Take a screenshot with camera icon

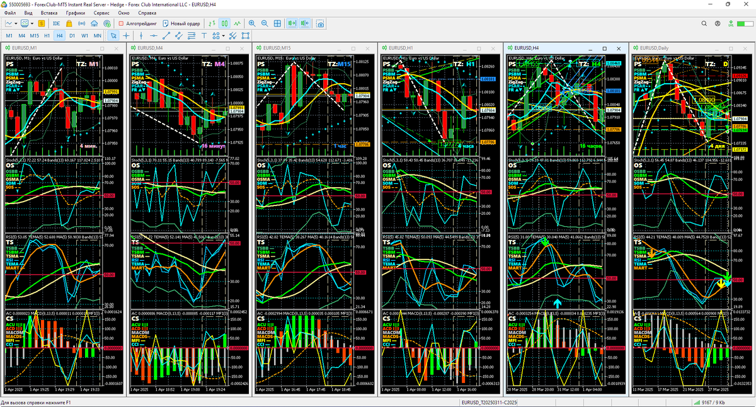point(319,23)
